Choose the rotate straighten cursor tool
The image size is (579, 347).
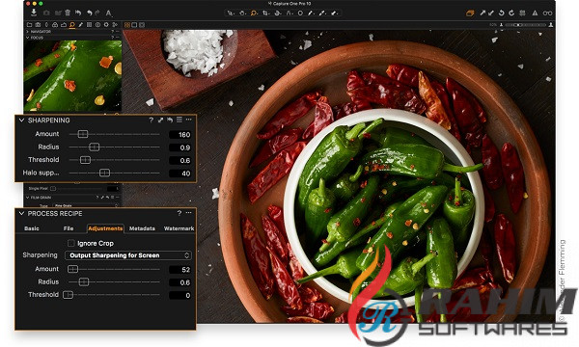pos(277,13)
